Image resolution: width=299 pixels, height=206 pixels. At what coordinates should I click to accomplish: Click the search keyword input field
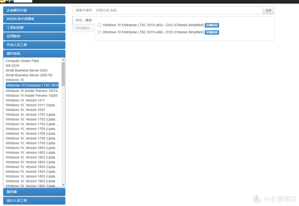167,10
